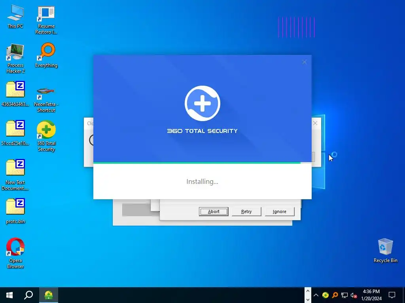Click Abort in the error dialog
Screen dimensions: 405x303
point(214,211)
